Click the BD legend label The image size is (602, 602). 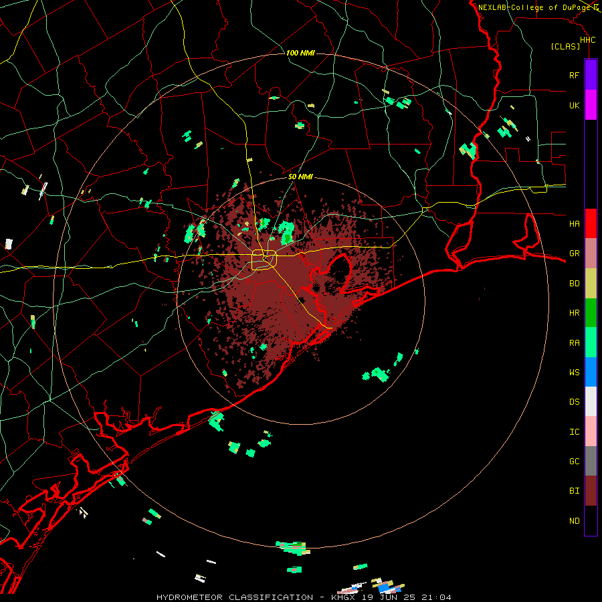(x=574, y=284)
